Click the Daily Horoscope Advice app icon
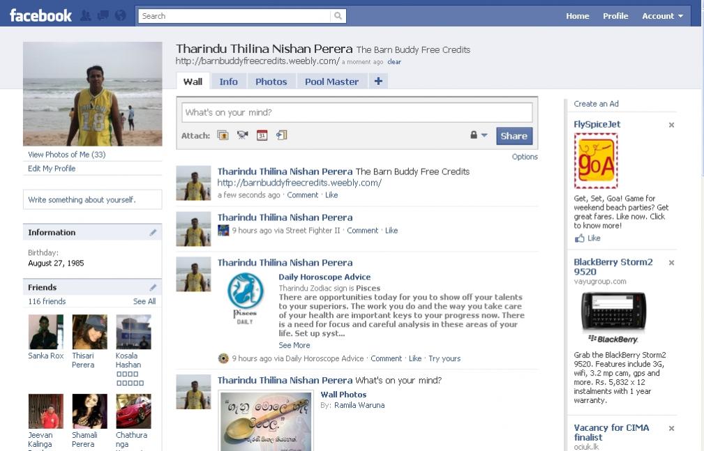 (x=223, y=358)
